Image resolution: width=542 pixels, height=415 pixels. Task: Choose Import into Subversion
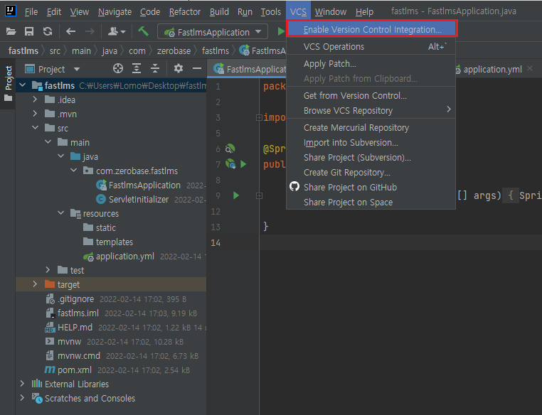(x=371, y=143)
